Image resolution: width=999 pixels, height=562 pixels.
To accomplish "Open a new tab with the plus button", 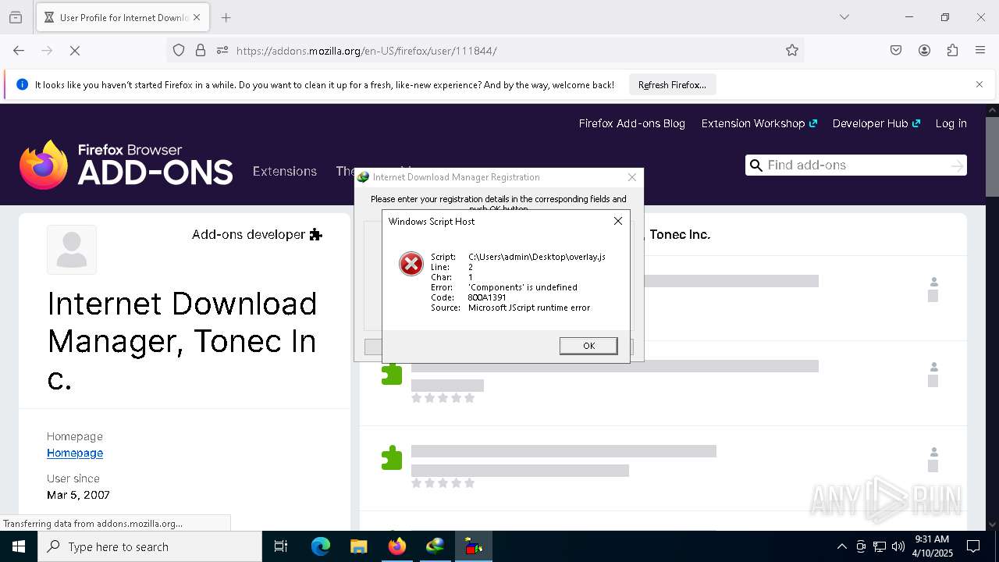I will (x=226, y=17).
